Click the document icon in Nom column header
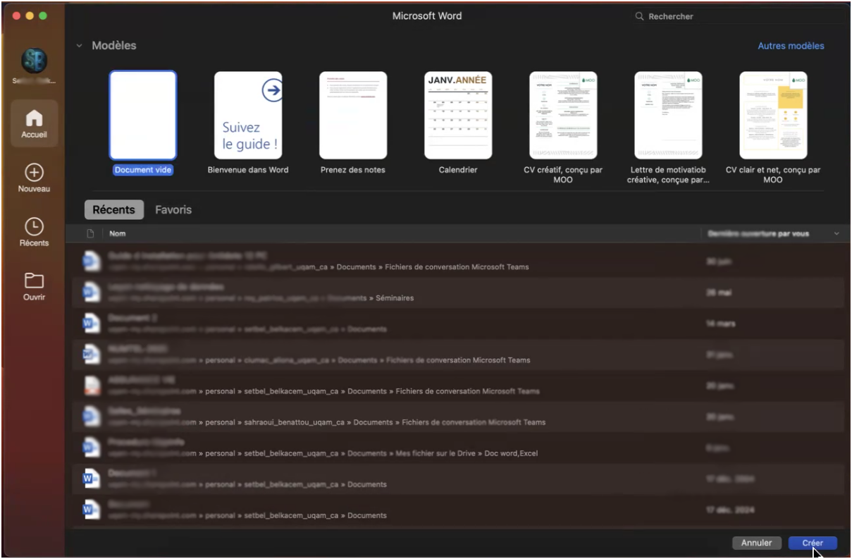 coord(90,233)
